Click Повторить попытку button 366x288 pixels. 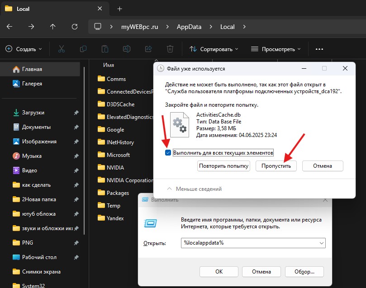tap(223, 166)
